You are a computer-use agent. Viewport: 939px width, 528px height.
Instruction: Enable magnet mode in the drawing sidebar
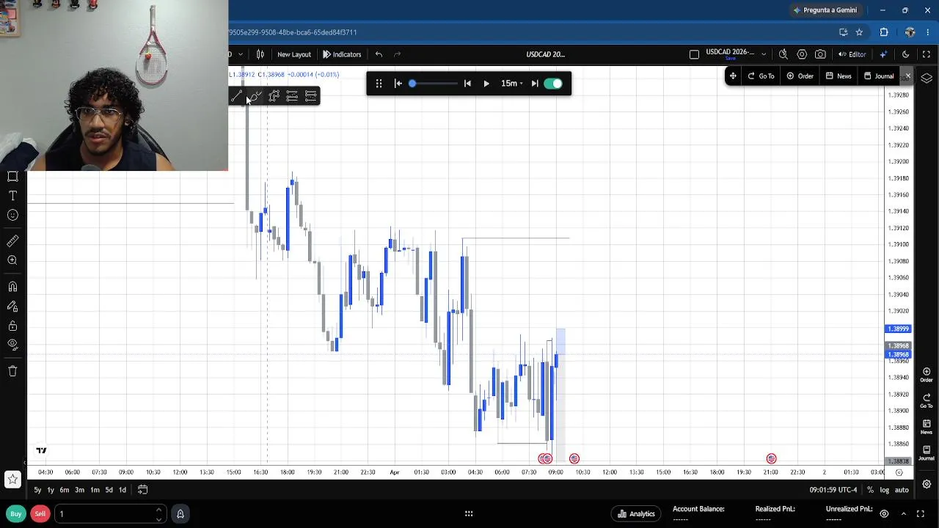(x=12, y=287)
